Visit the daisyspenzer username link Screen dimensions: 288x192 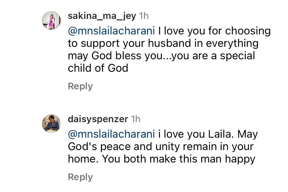tap(98, 119)
